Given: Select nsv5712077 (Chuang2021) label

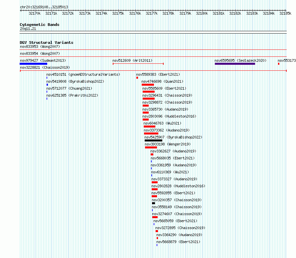Looking at the screenshot, I should pyautogui.click(x=69, y=88).
